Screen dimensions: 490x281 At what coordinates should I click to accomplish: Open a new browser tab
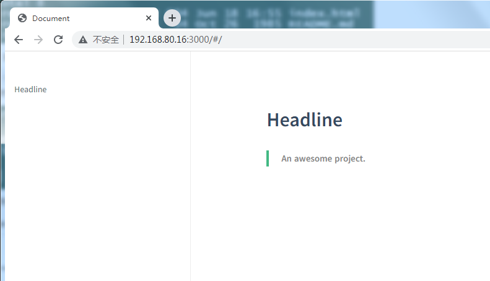coord(172,18)
